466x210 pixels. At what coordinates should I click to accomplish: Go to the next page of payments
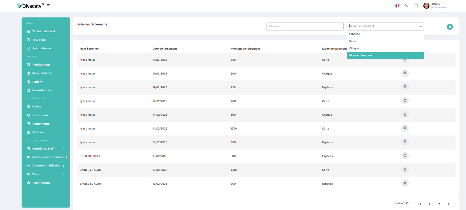(439, 204)
